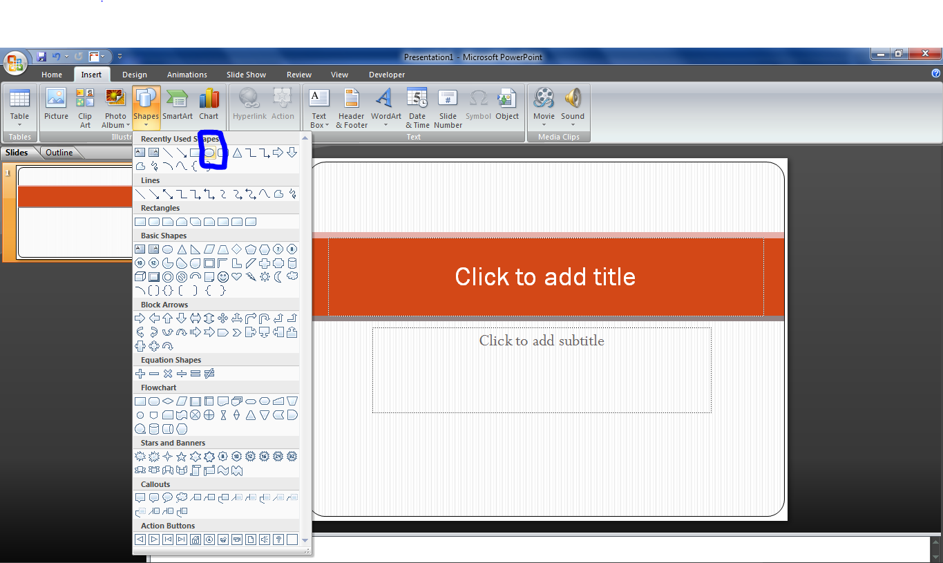943x563 pixels.
Task: Choose the Rounded Rectangle in Rectangles
Action: coord(154,222)
